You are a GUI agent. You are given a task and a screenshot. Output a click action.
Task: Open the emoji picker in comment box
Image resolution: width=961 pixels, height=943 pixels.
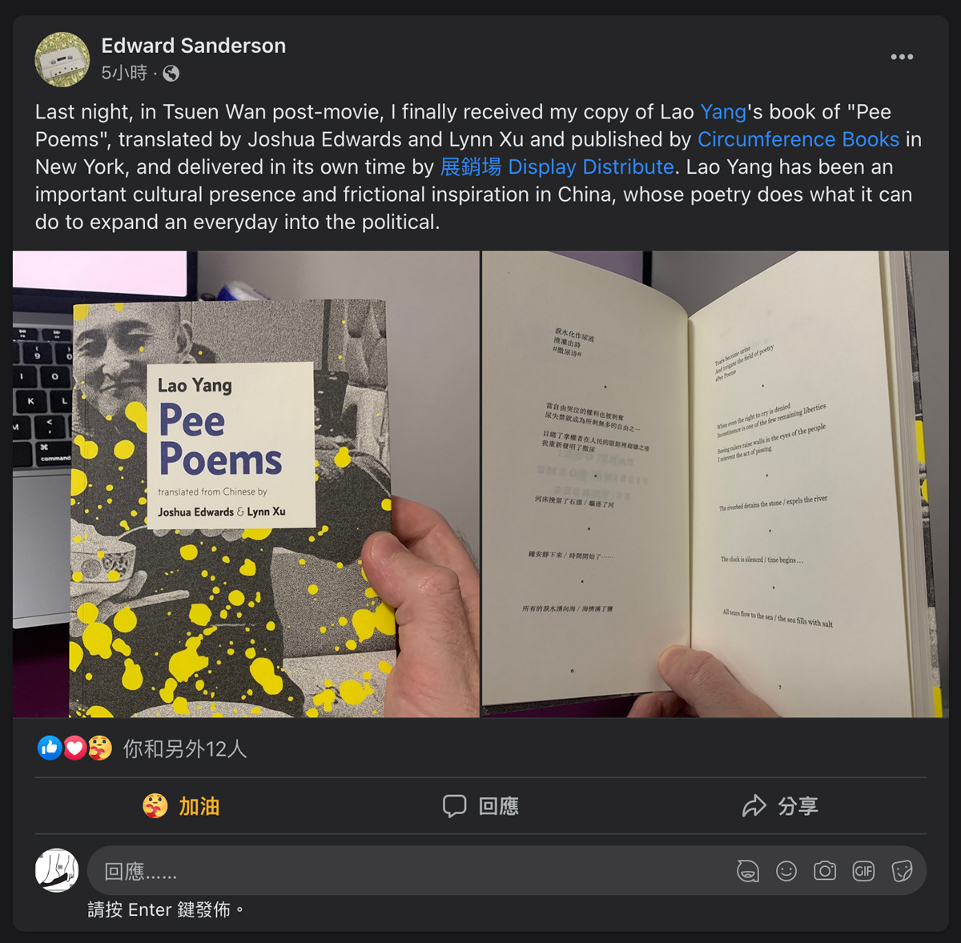coord(786,871)
